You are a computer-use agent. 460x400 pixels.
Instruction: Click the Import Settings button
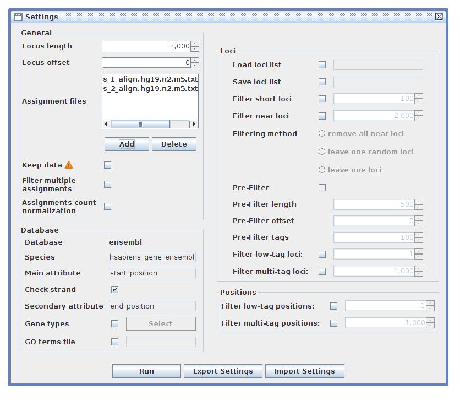point(304,371)
